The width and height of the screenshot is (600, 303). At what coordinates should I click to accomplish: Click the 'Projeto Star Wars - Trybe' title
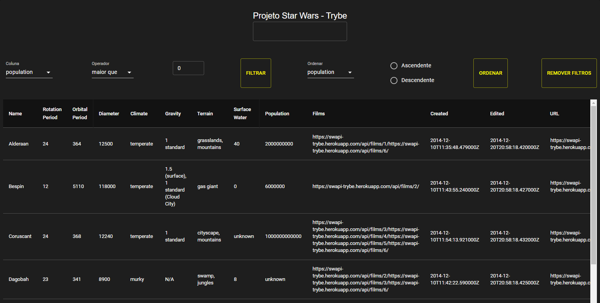click(x=300, y=16)
